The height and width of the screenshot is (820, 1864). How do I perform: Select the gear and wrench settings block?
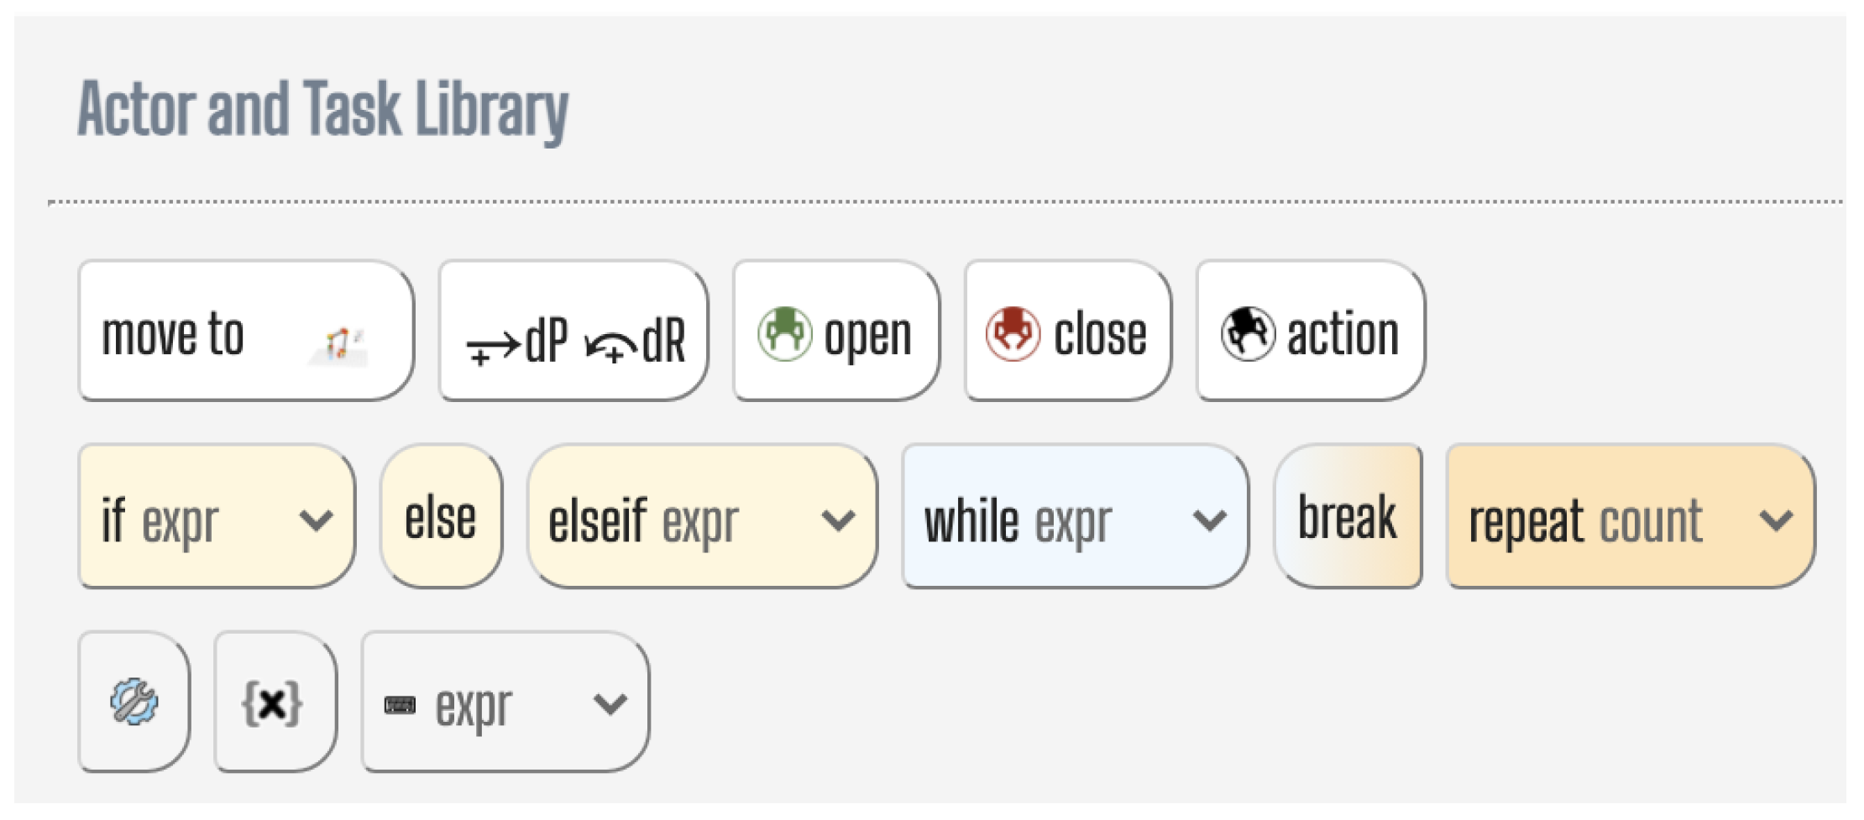(x=134, y=702)
